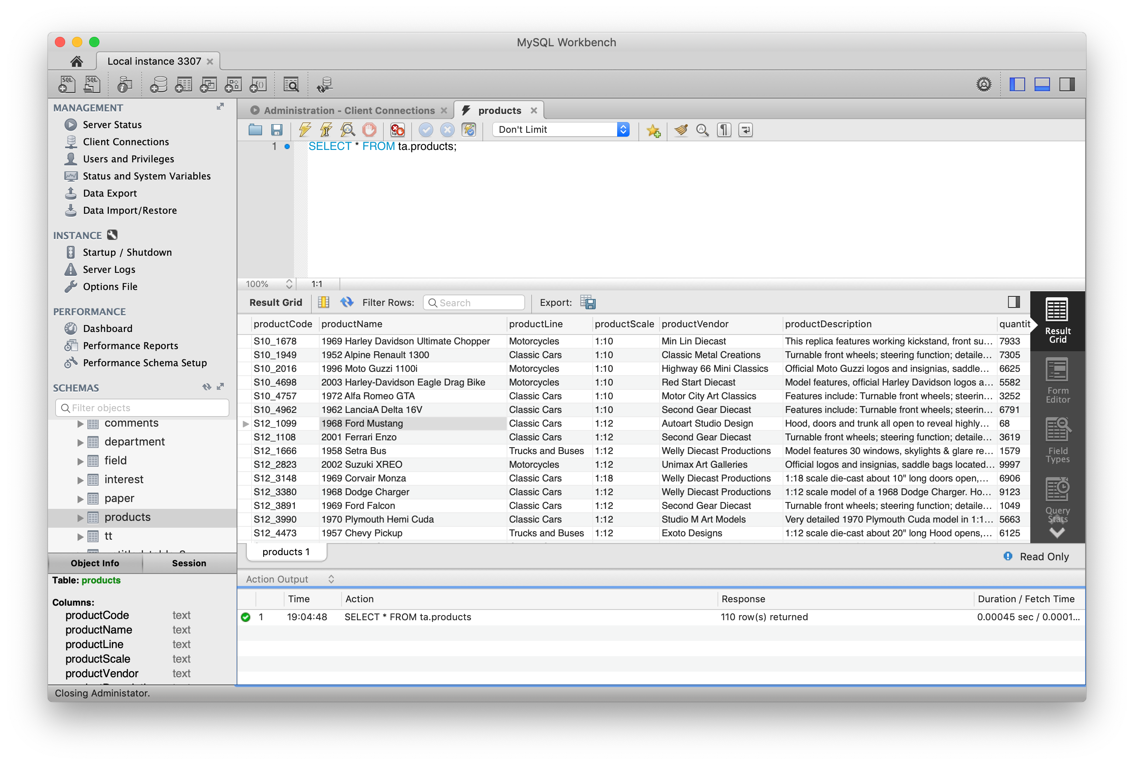Click the Execute Query lightning bolt icon
Screen dimensions: 1134x765
(x=303, y=130)
